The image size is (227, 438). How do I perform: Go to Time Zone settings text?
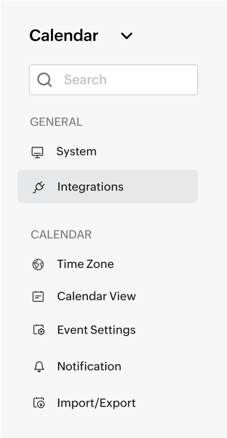(x=86, y=264)
